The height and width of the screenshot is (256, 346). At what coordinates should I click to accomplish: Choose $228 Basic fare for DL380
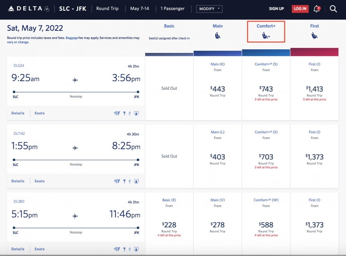pos(169,225)
